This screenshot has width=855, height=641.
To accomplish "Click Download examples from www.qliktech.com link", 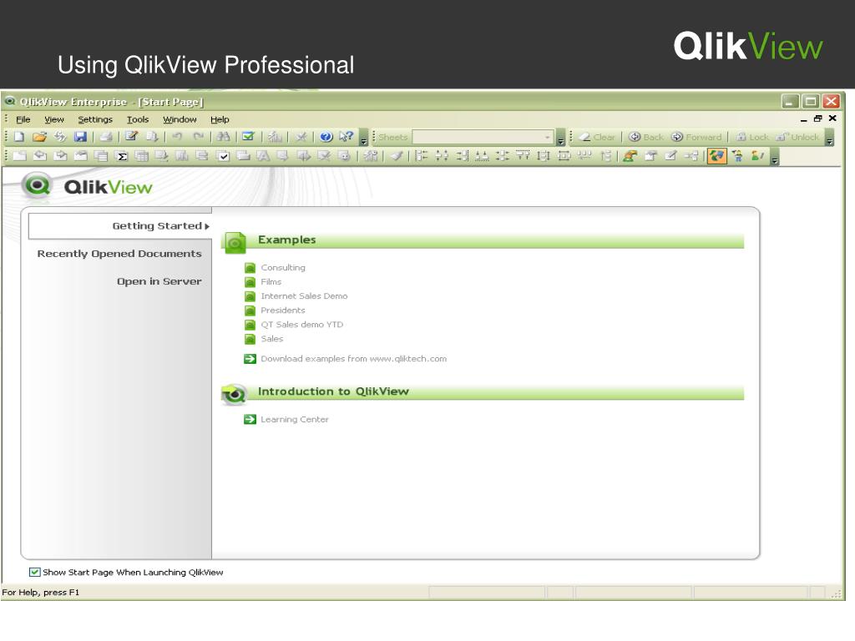I will pos(353,359).
